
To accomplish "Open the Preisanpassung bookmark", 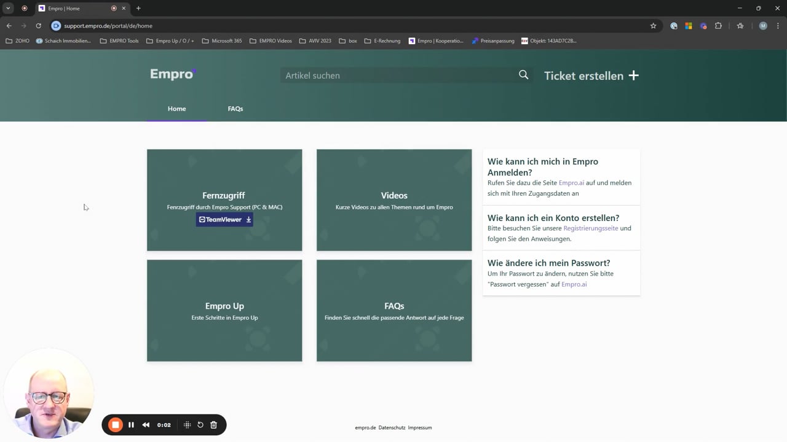I will click(493, 41).
